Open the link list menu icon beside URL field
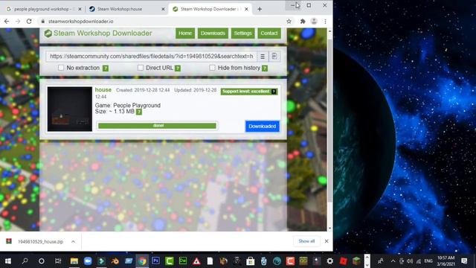The width and height of the screenshot is (476, 268). [263, 57]
